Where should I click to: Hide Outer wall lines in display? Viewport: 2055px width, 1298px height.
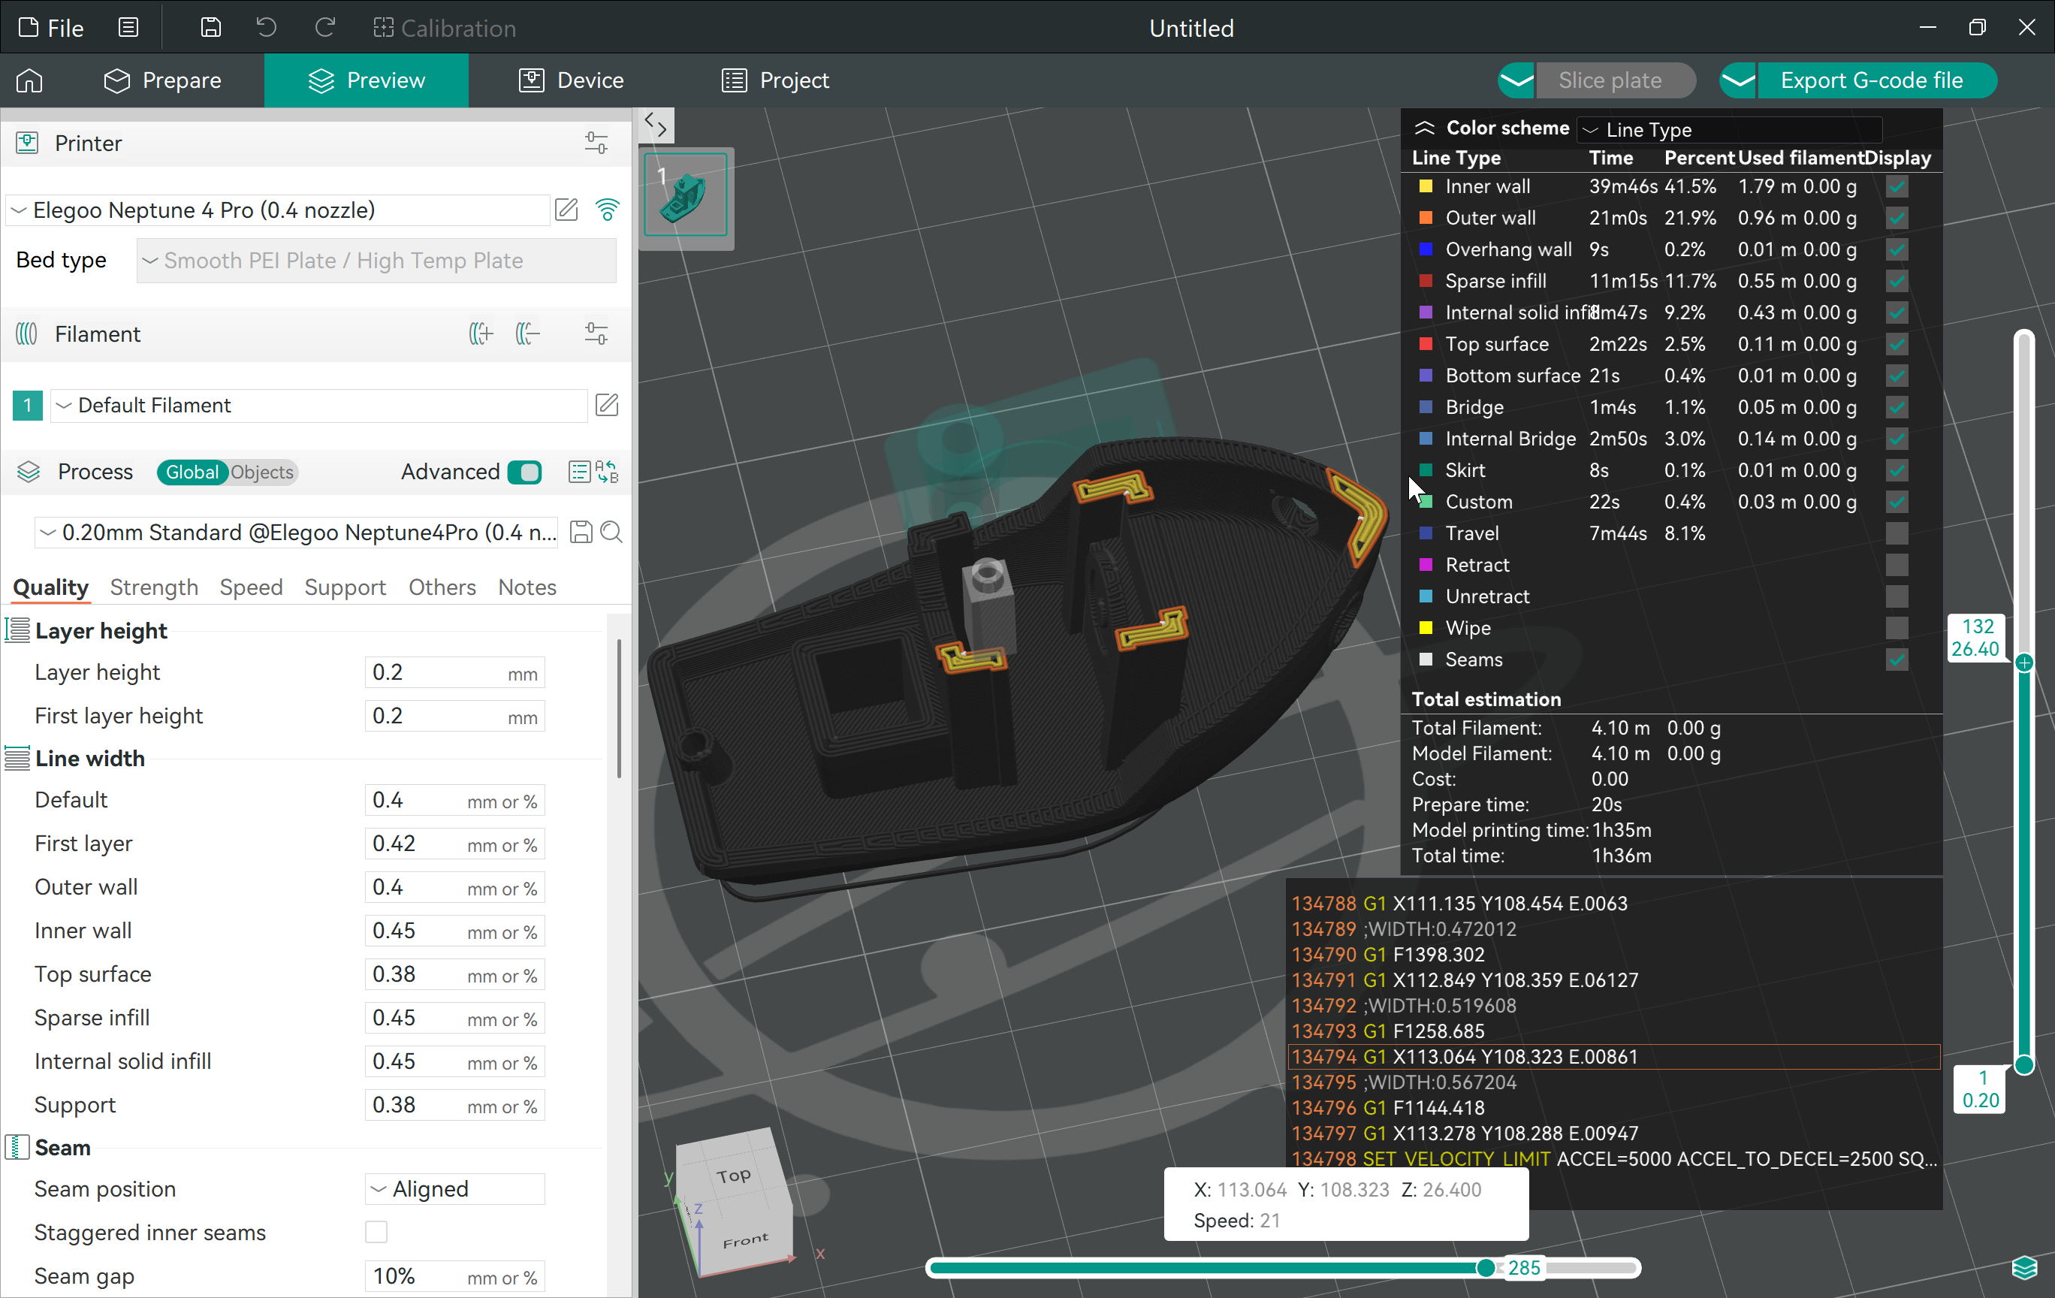(1897, 218)
